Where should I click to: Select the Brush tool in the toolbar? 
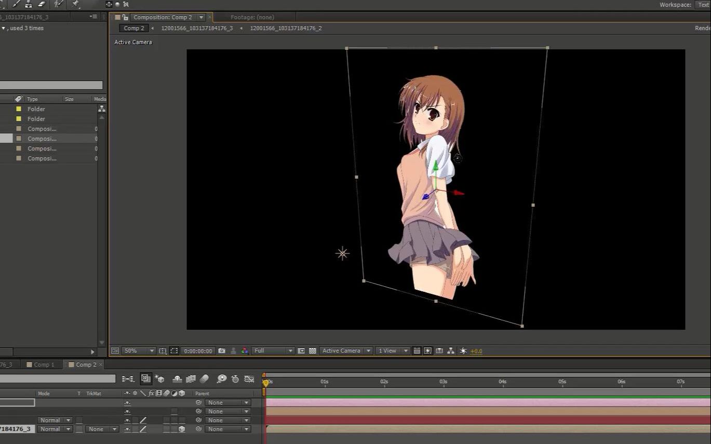pos(17,4)
